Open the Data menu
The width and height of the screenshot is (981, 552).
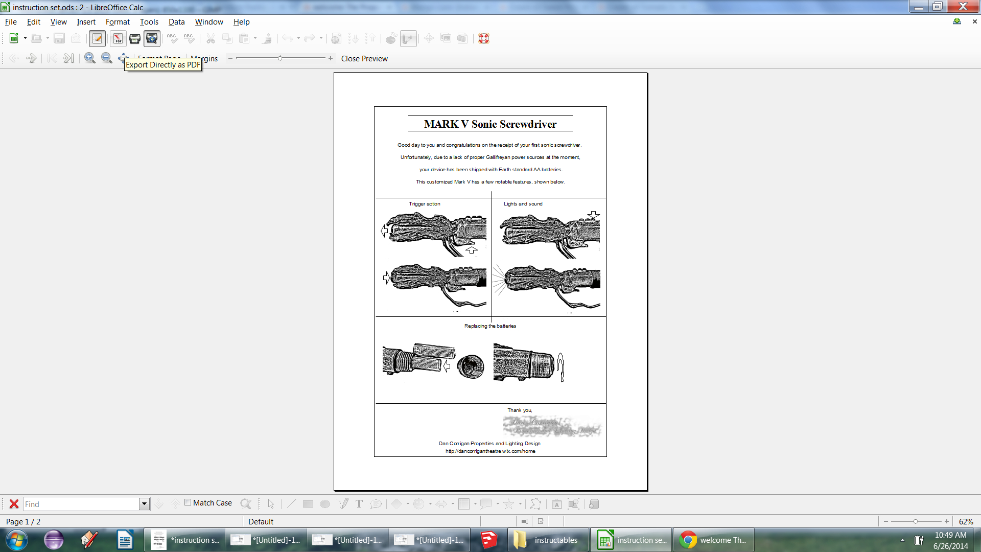176,22
